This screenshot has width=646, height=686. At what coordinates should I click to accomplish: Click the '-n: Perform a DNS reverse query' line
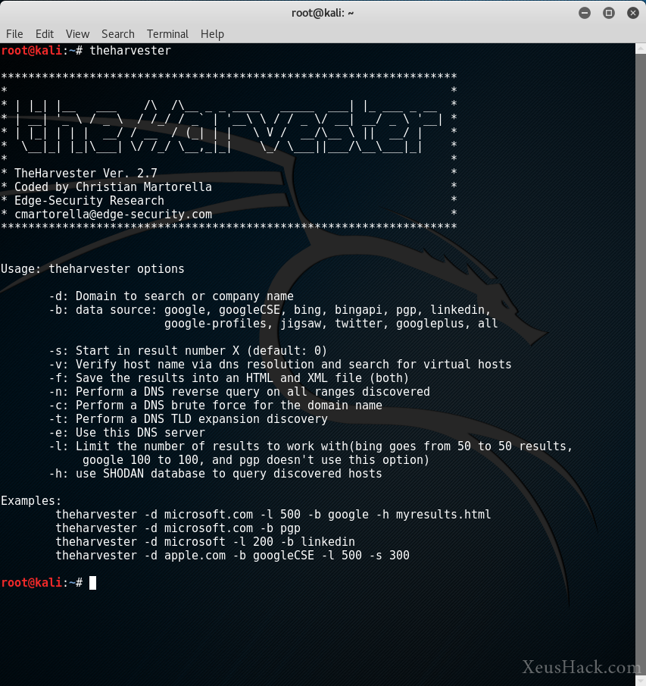coord(239,392)
